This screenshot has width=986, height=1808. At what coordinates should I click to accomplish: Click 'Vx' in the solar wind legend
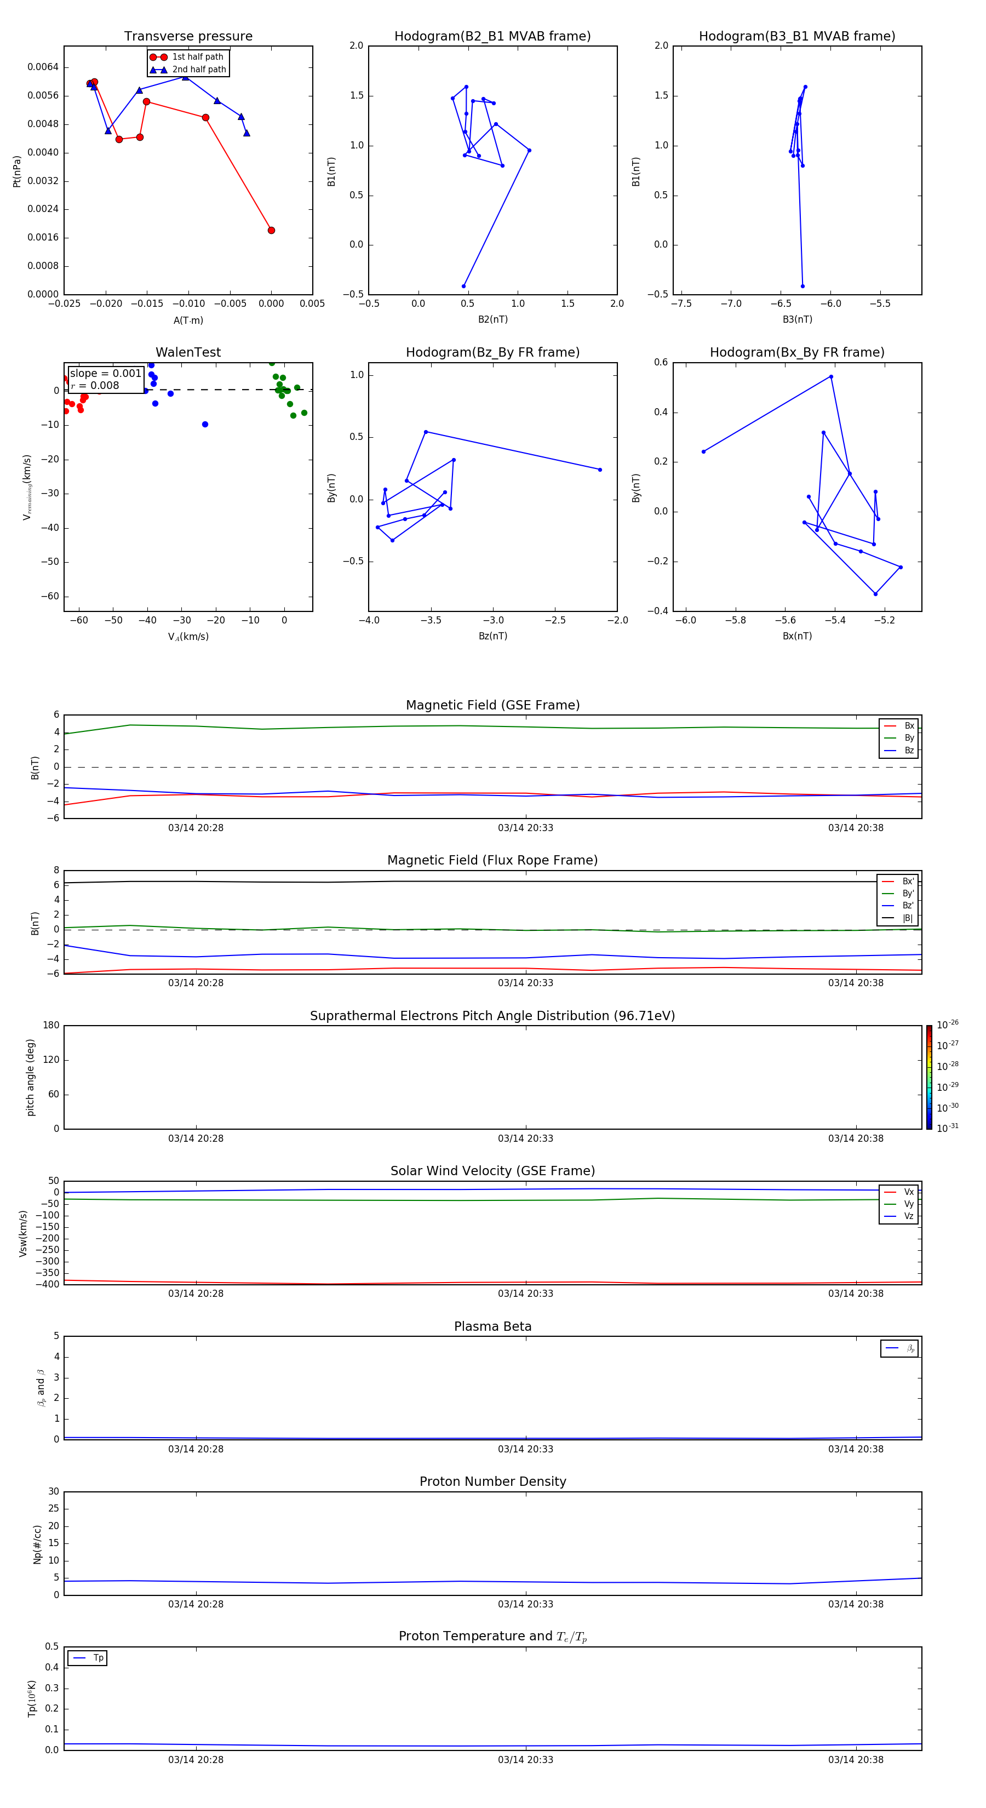909,1193
